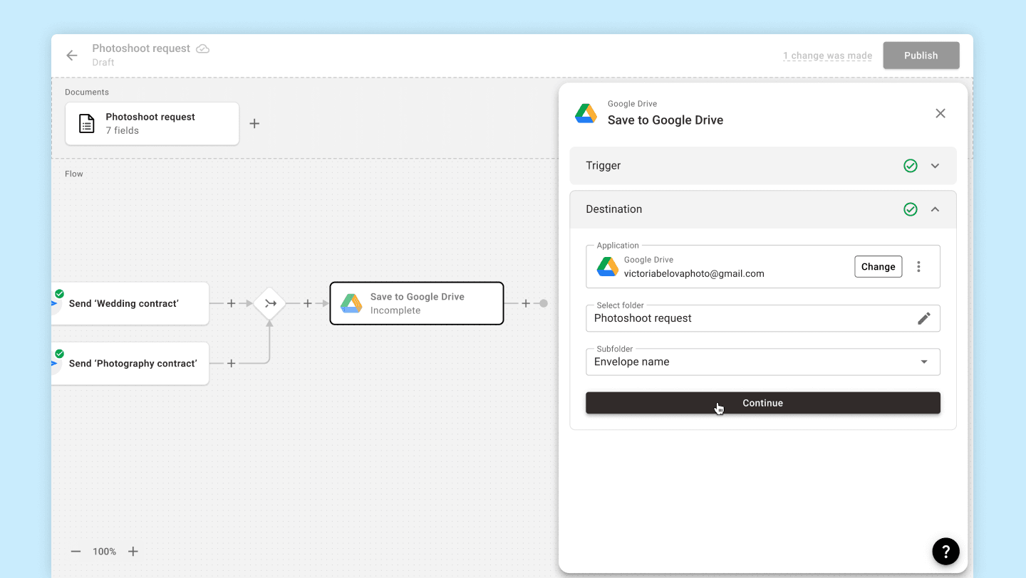Click the Change button for the application
Viewport: 1026px width, 578px height.
click(x=879, y=267)
